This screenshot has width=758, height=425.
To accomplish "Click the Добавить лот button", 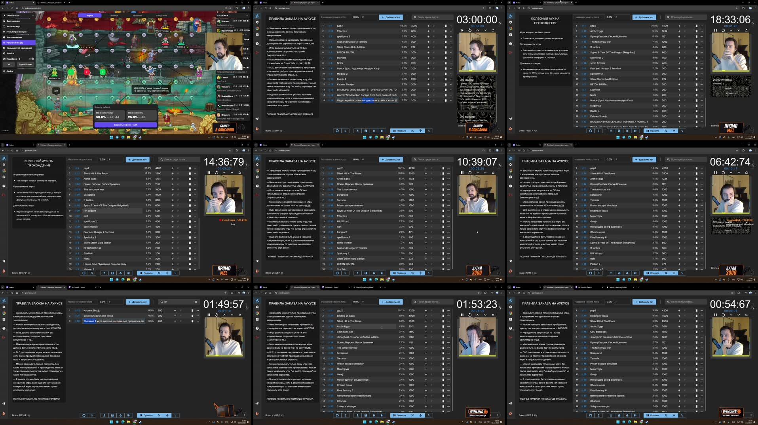I will click(x=391, y=17).
